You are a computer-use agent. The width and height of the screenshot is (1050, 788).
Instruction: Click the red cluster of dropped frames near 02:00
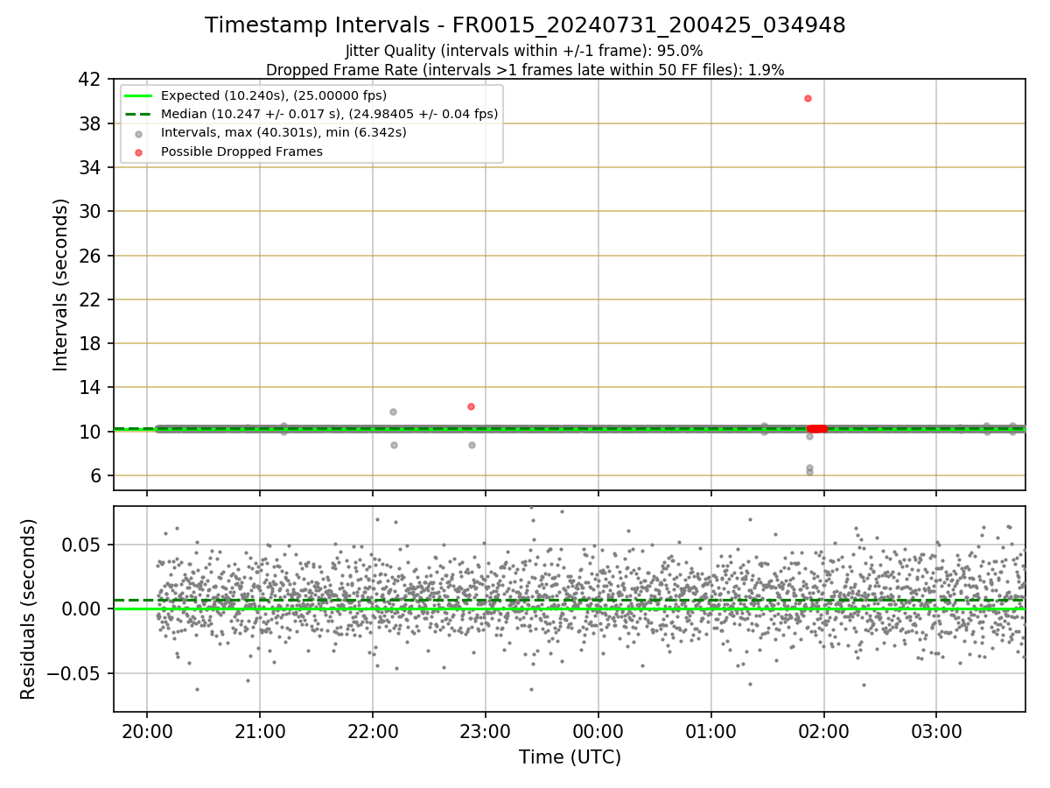[x=817, y=429]
